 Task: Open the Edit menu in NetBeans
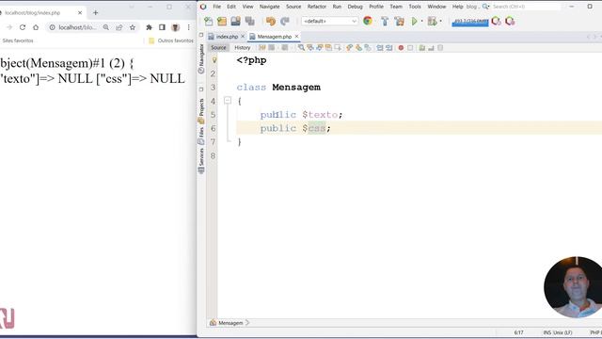click(x=231, y=7)
